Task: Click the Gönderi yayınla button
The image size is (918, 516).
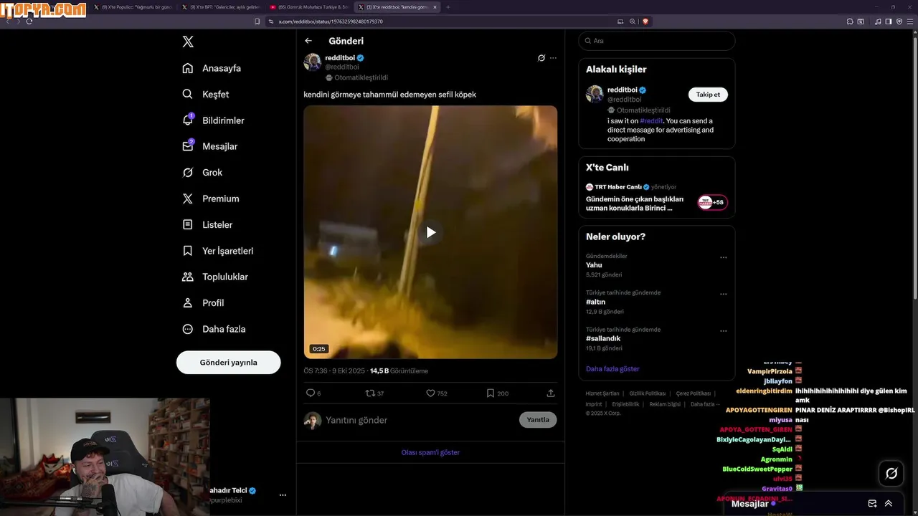Action: [x=228, y=363]
